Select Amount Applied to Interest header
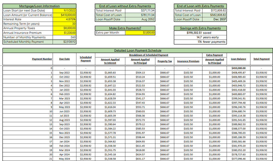 [x=110, y=61]
